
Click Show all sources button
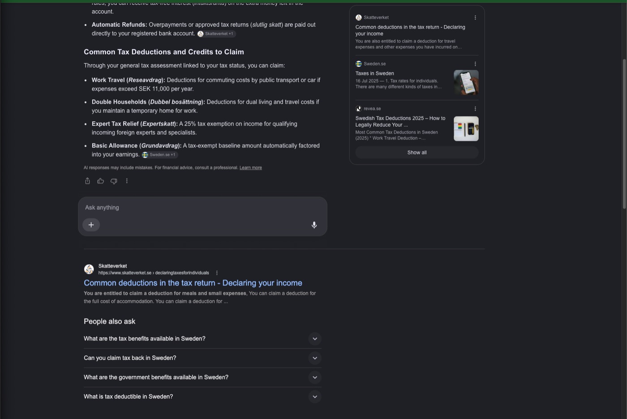pos(417,153)
